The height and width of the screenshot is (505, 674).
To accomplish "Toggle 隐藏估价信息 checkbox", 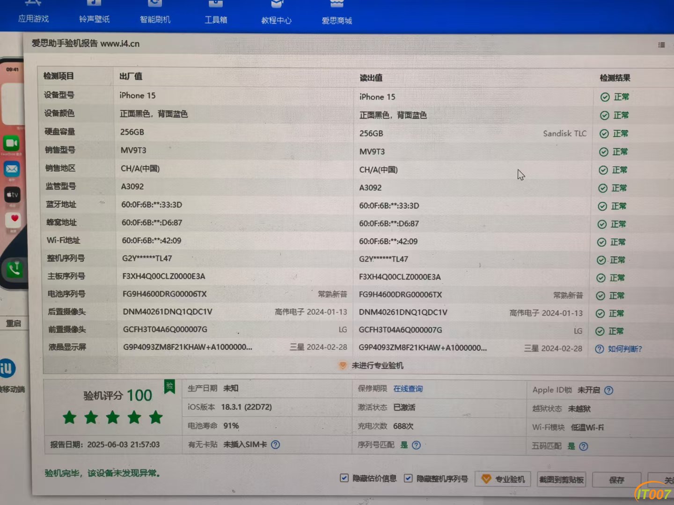I will coord(344,478).
